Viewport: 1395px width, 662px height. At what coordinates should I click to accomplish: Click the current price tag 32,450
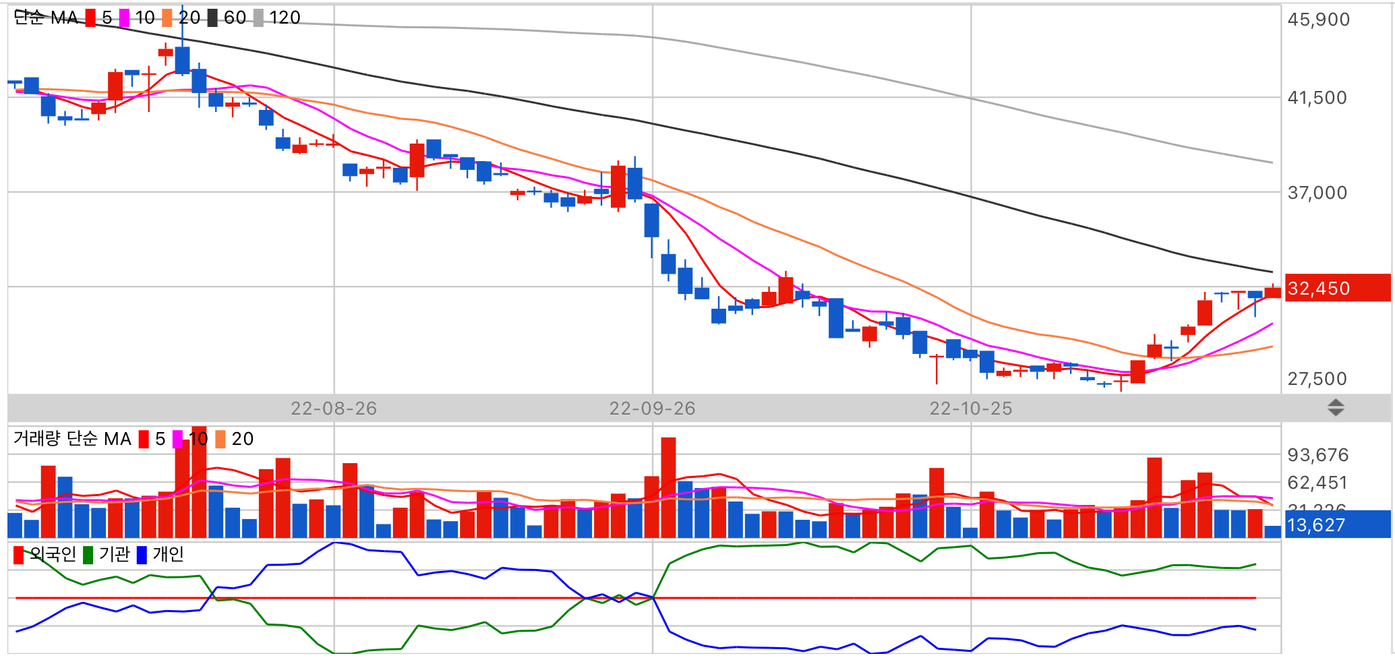[x=1338, y=288]
